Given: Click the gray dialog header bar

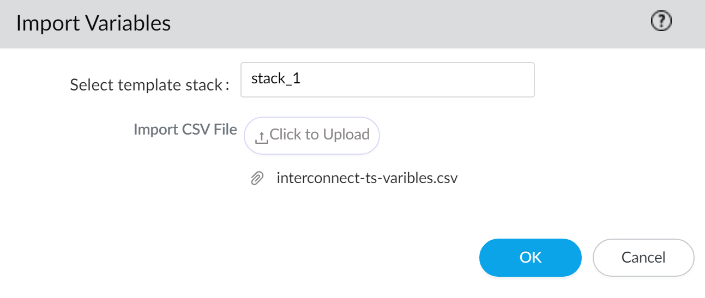Looking at the screenshot, I should point(382,23).
